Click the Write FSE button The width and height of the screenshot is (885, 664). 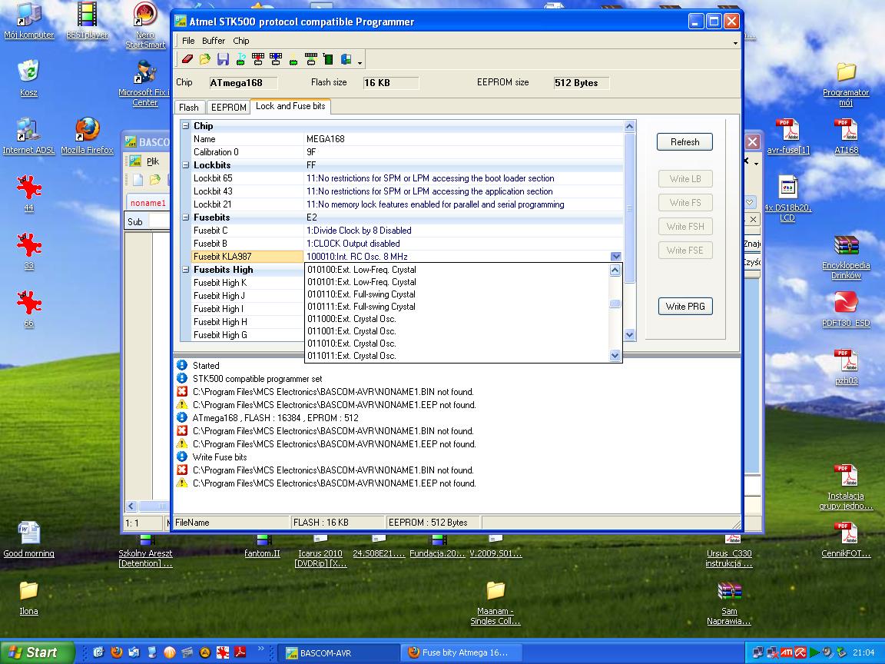tap(685, 250)
